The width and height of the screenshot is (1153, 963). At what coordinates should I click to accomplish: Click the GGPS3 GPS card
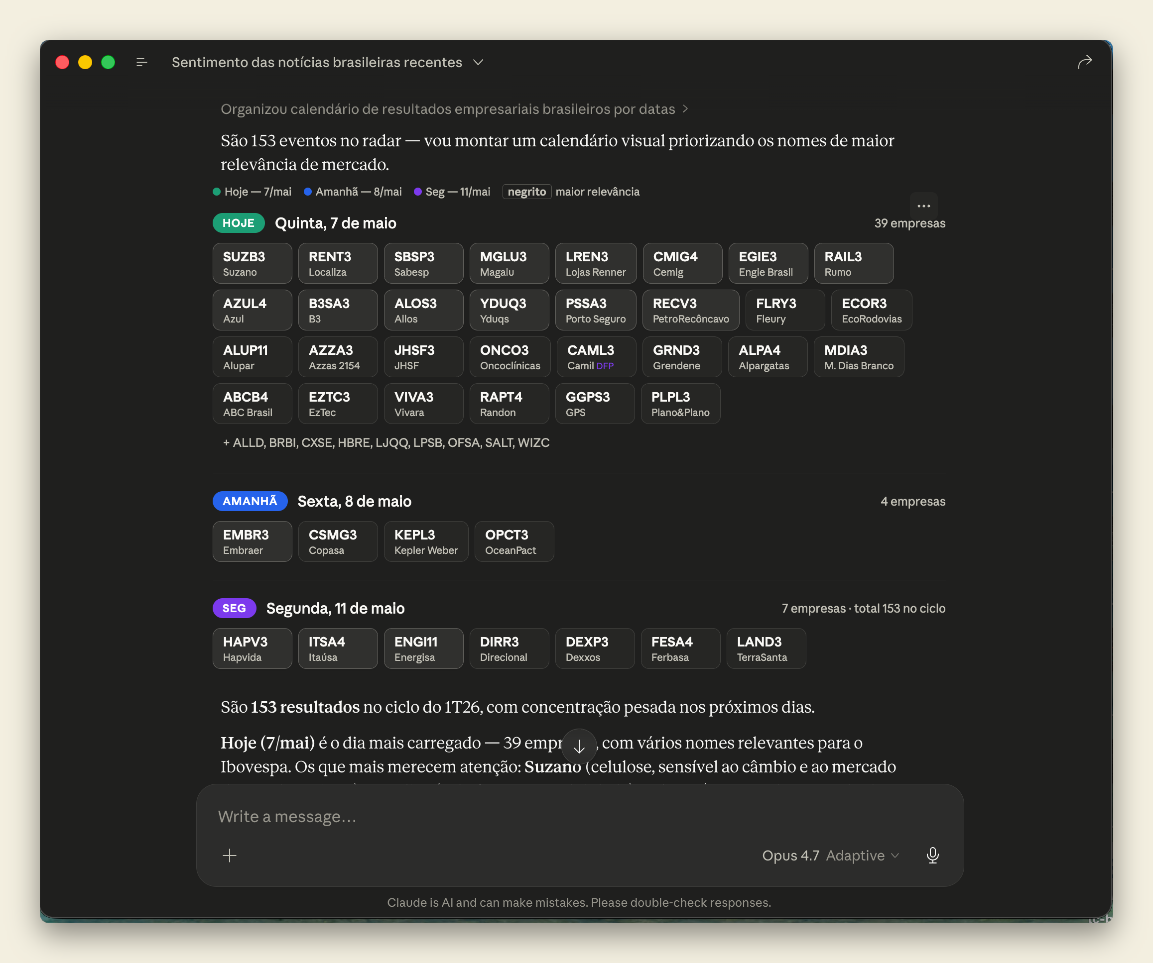tap(595, 403)
